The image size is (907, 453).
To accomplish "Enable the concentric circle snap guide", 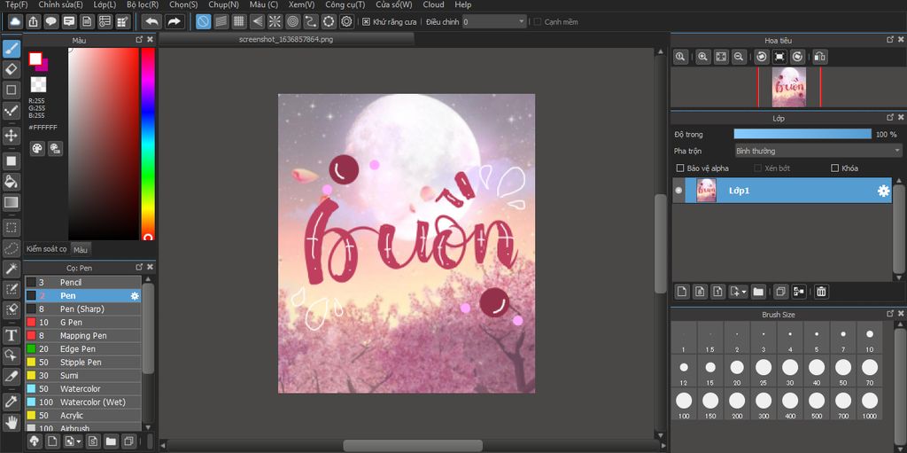I will point(292,22).
